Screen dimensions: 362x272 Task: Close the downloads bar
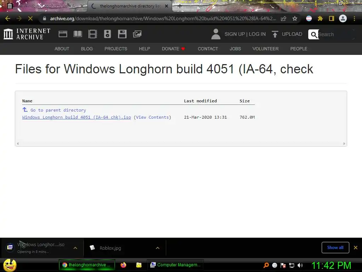click(356, 248)
